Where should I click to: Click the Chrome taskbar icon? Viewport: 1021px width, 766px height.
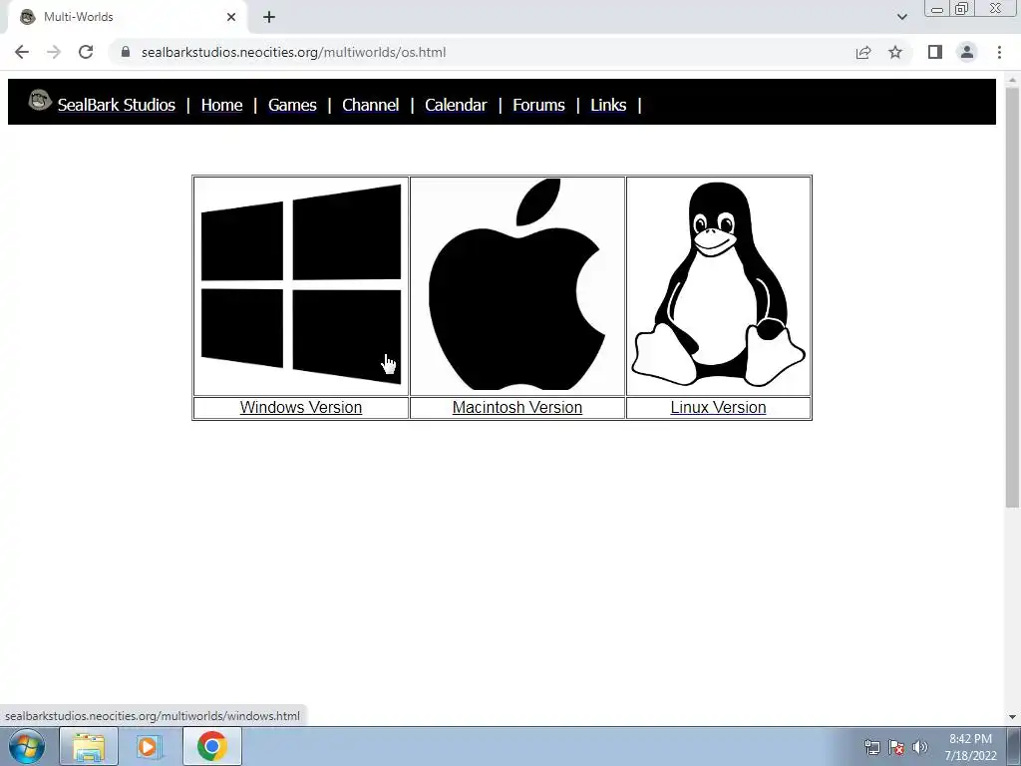coord(212,746)
